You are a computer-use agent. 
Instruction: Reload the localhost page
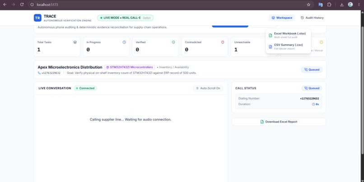pos(22,5)
